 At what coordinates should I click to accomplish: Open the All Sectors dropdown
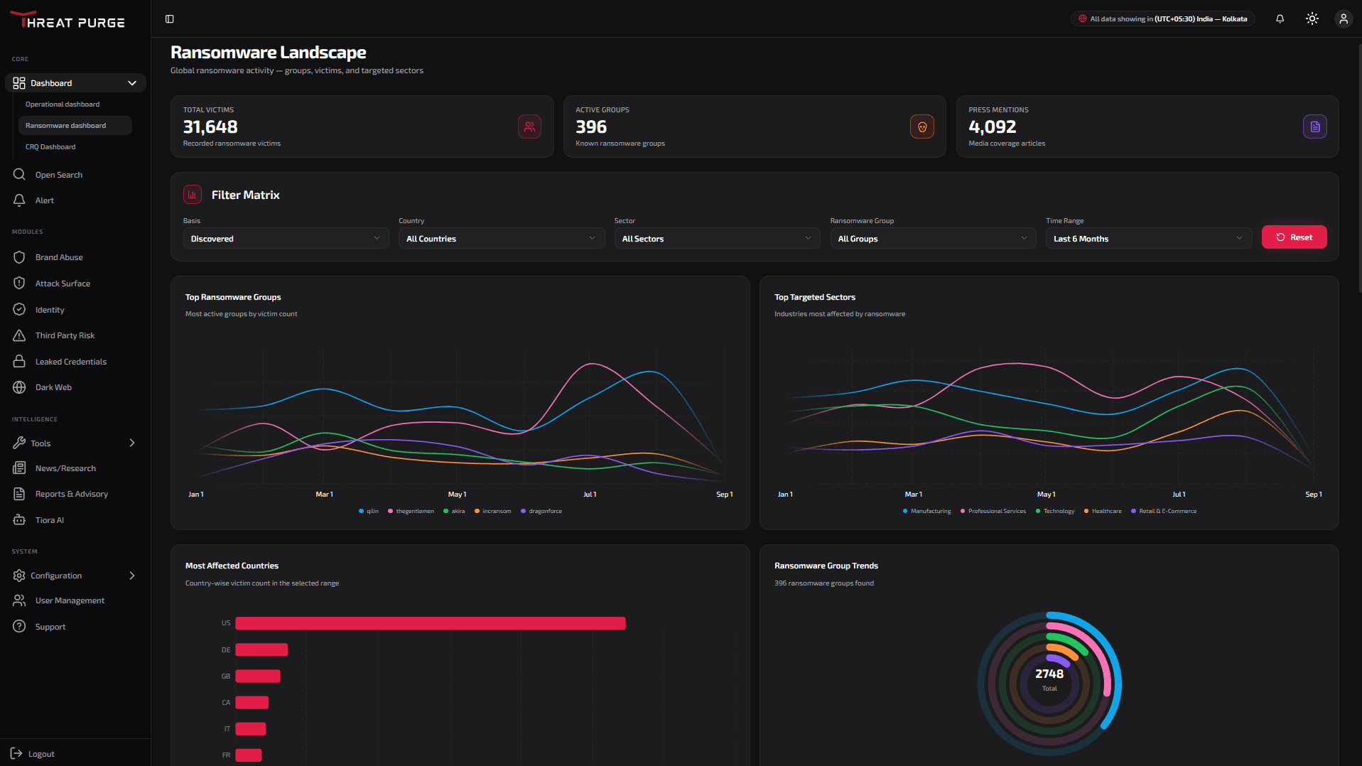[x=717, y=238]
